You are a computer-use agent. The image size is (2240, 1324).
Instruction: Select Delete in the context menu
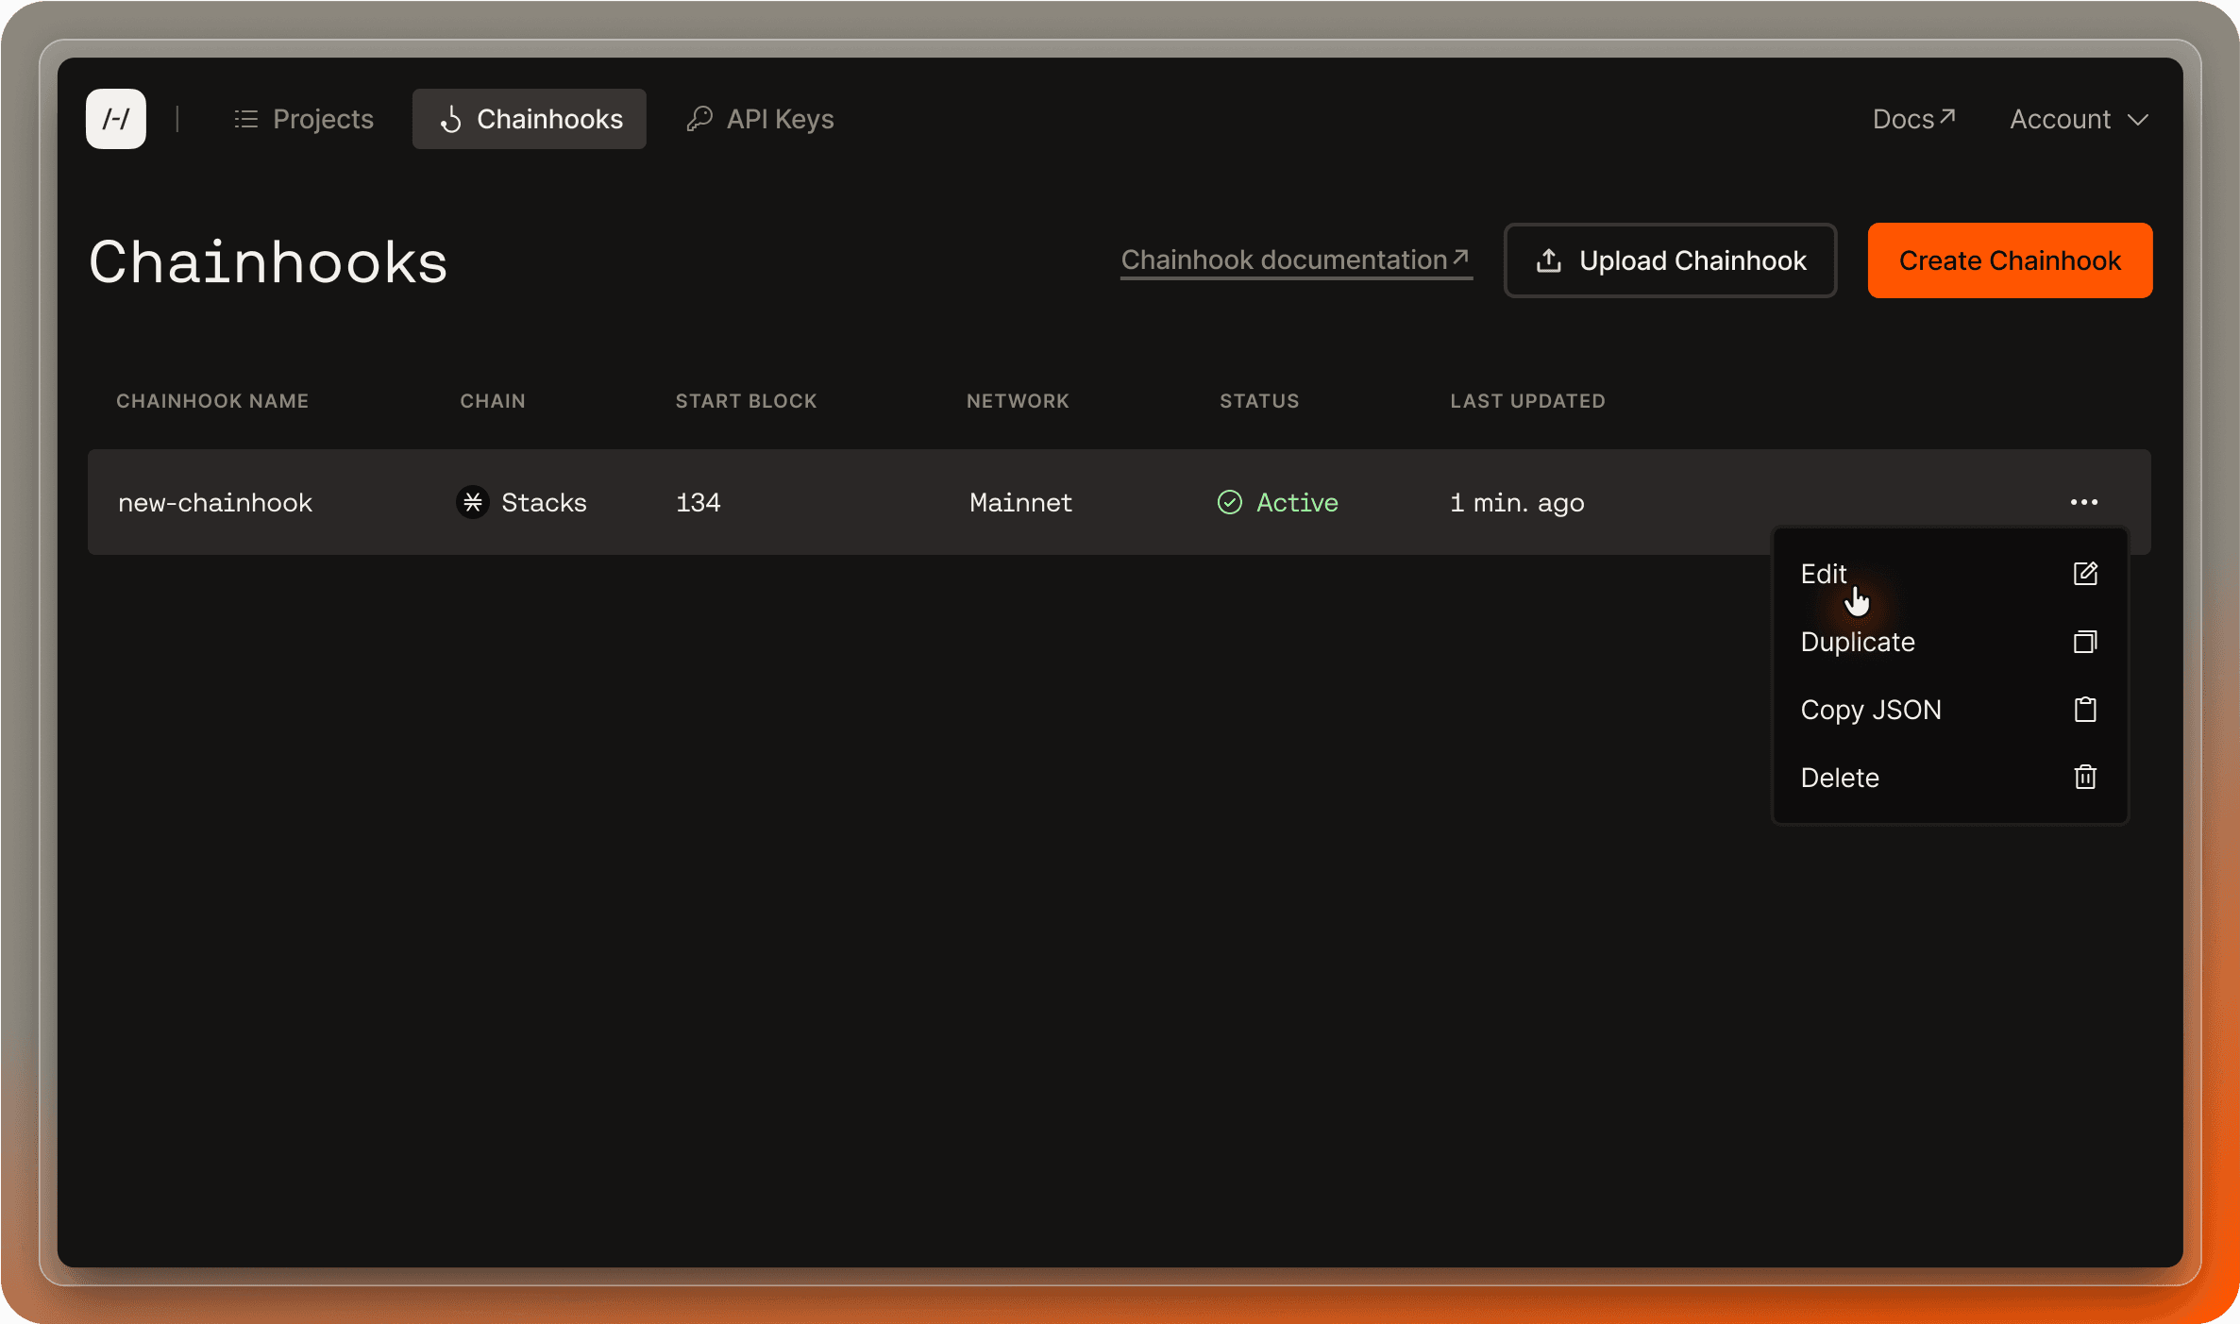pos(1839,778)
